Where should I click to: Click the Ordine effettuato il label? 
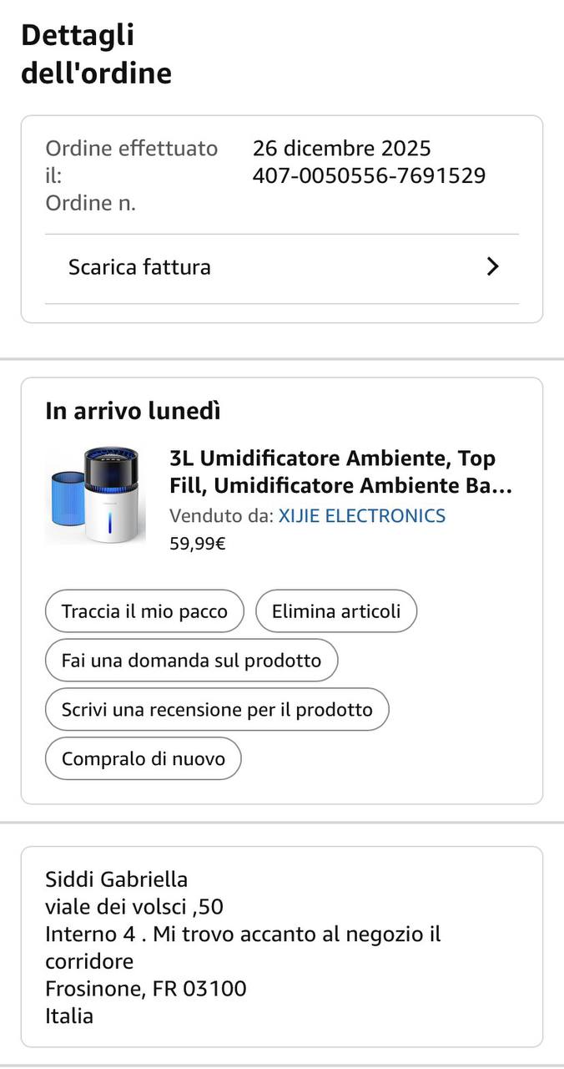tap(132, 162)
